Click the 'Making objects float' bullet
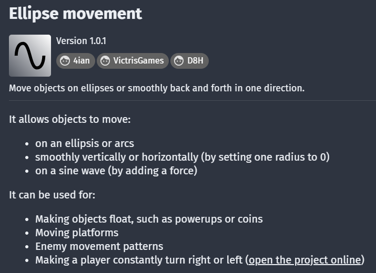 [x=149, y=219]
